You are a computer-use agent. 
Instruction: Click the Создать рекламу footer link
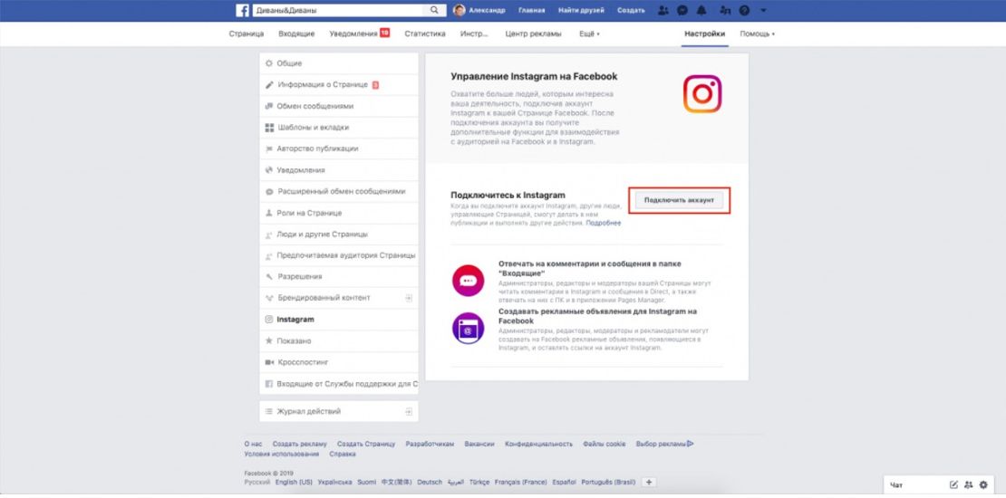300,444
